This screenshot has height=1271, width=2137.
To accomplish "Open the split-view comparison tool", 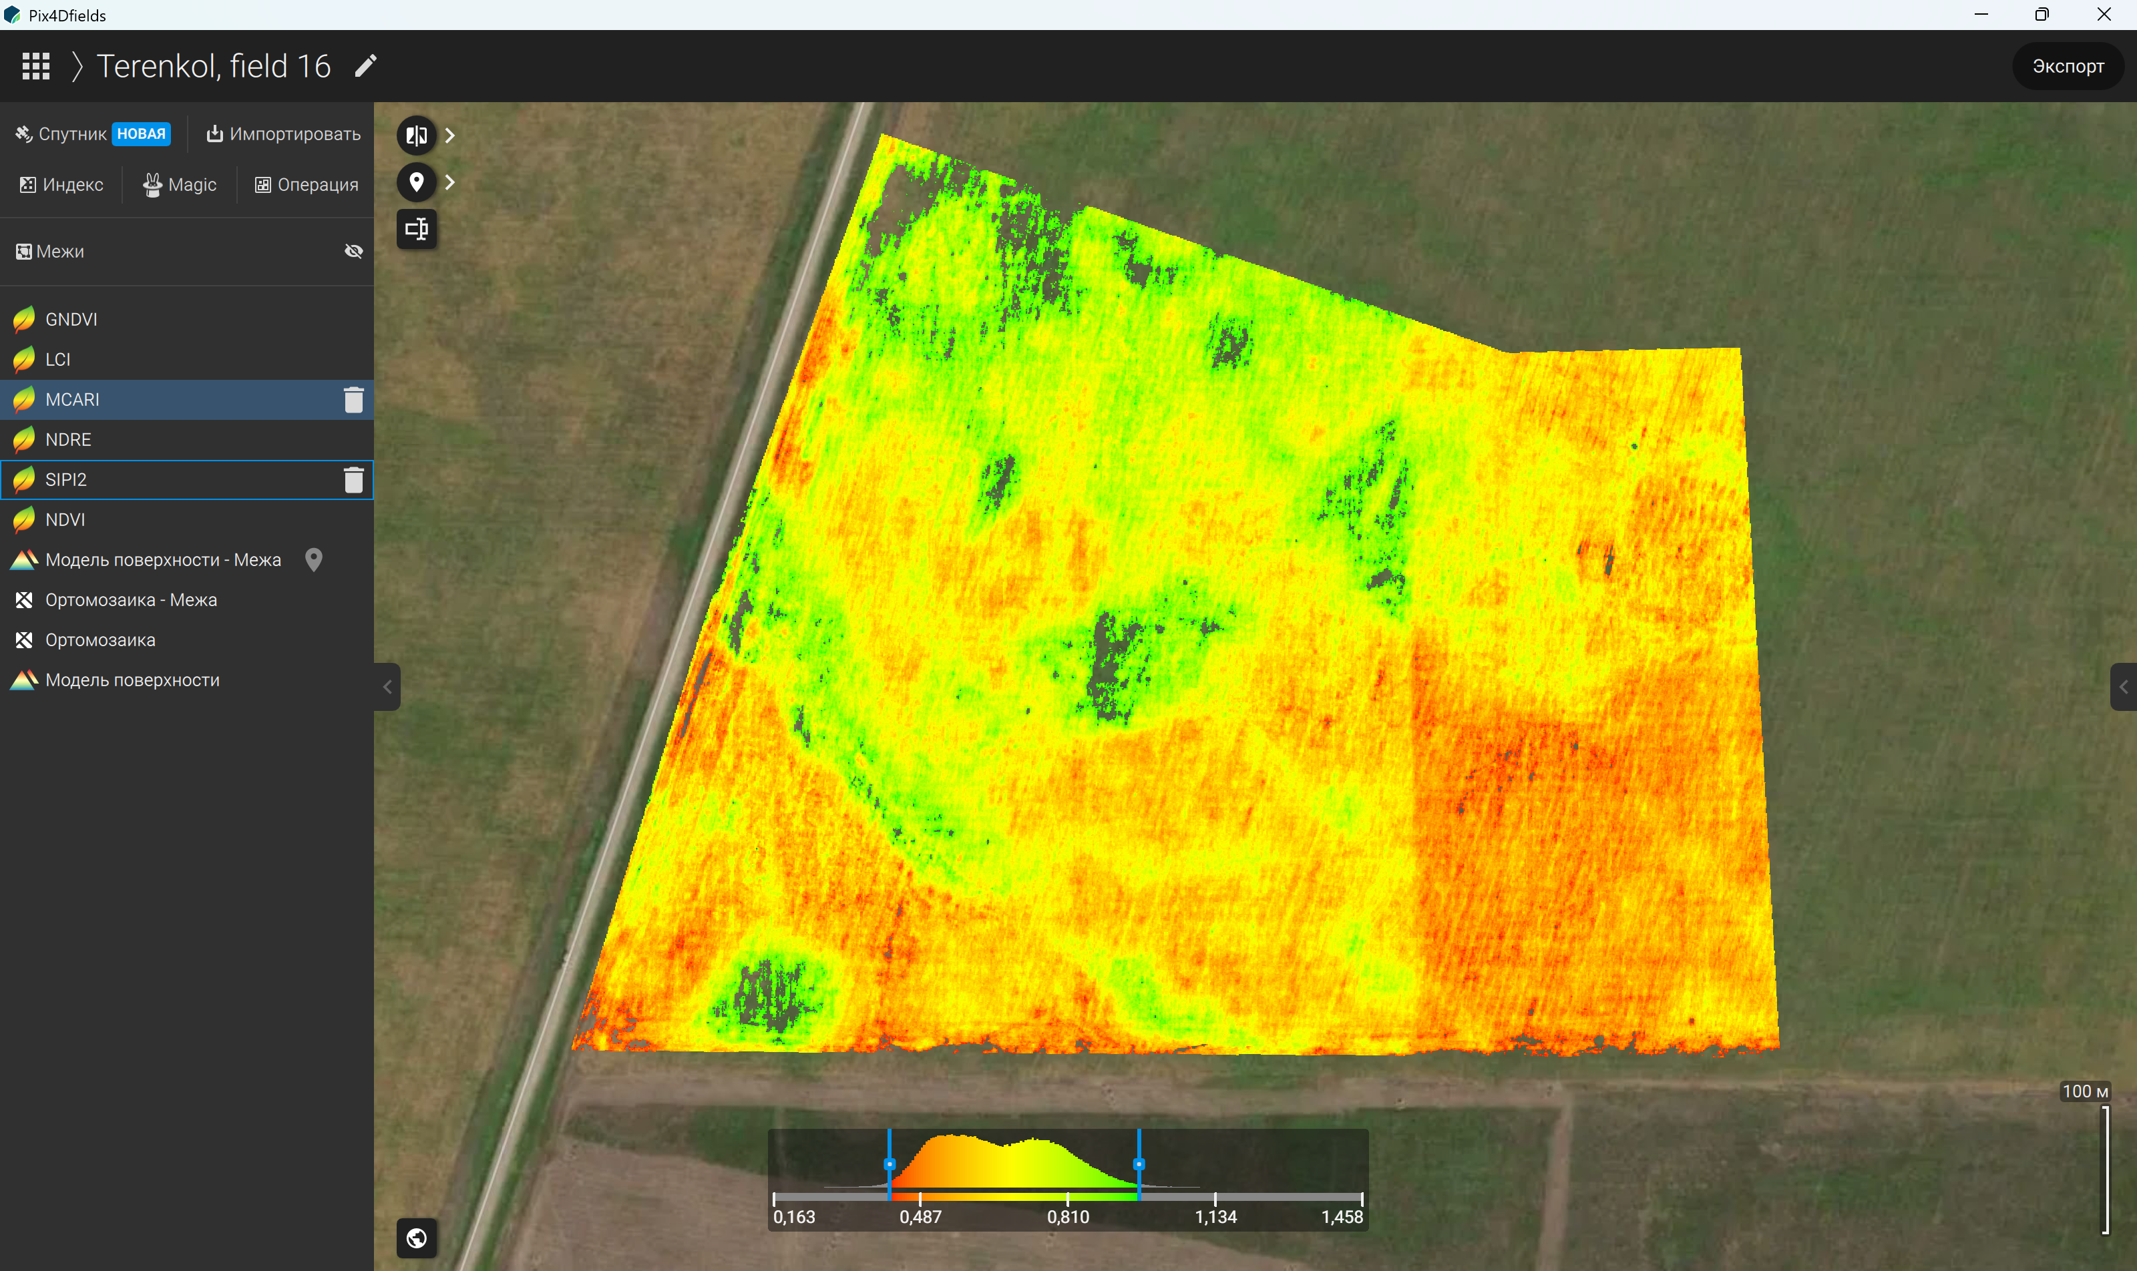I will click(417, 136).
